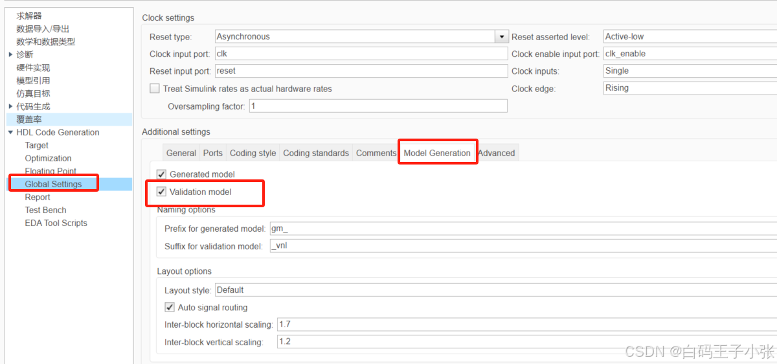
Task: Open the Optimization settings page
Action: [49, 158]
